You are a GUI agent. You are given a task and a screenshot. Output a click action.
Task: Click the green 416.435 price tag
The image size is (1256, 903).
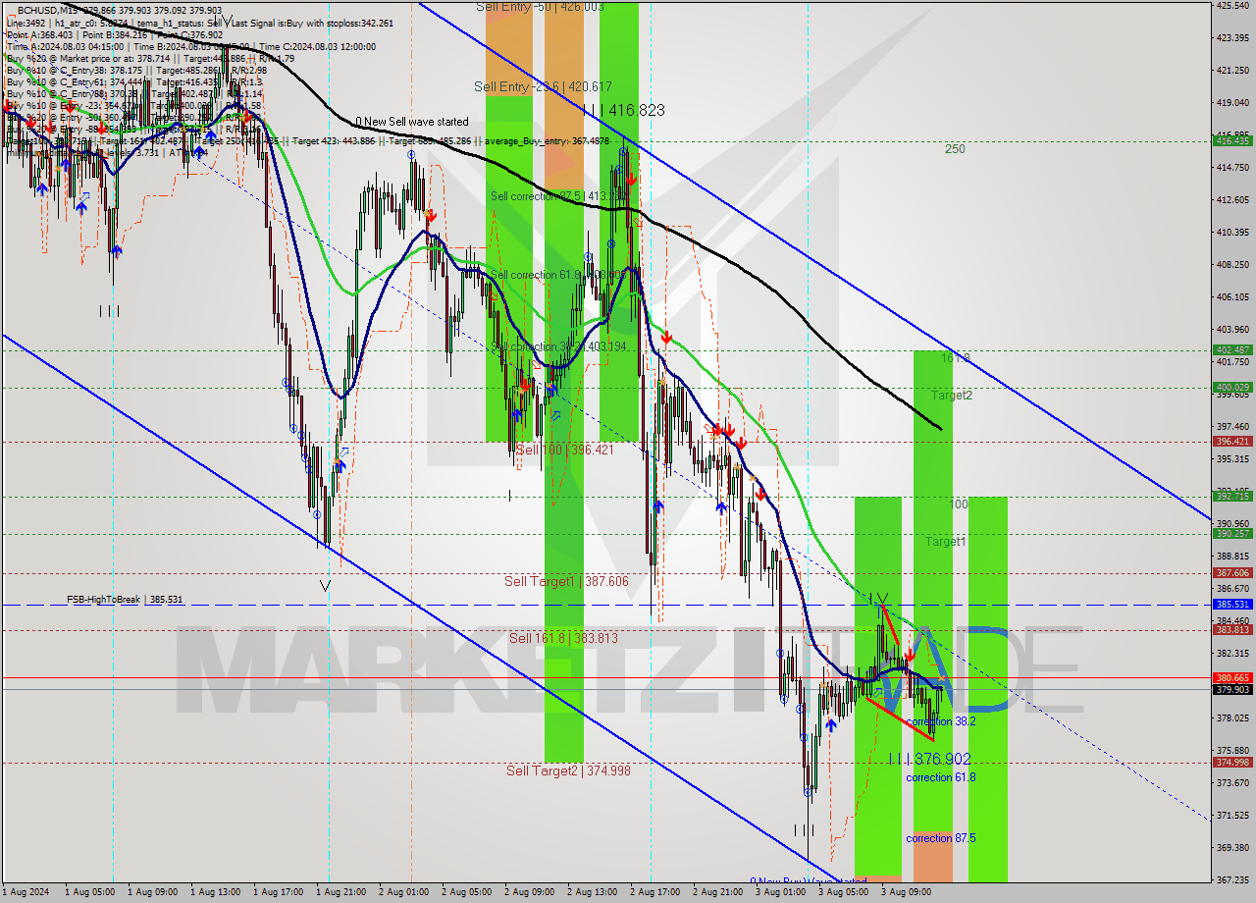[1232, 141]
